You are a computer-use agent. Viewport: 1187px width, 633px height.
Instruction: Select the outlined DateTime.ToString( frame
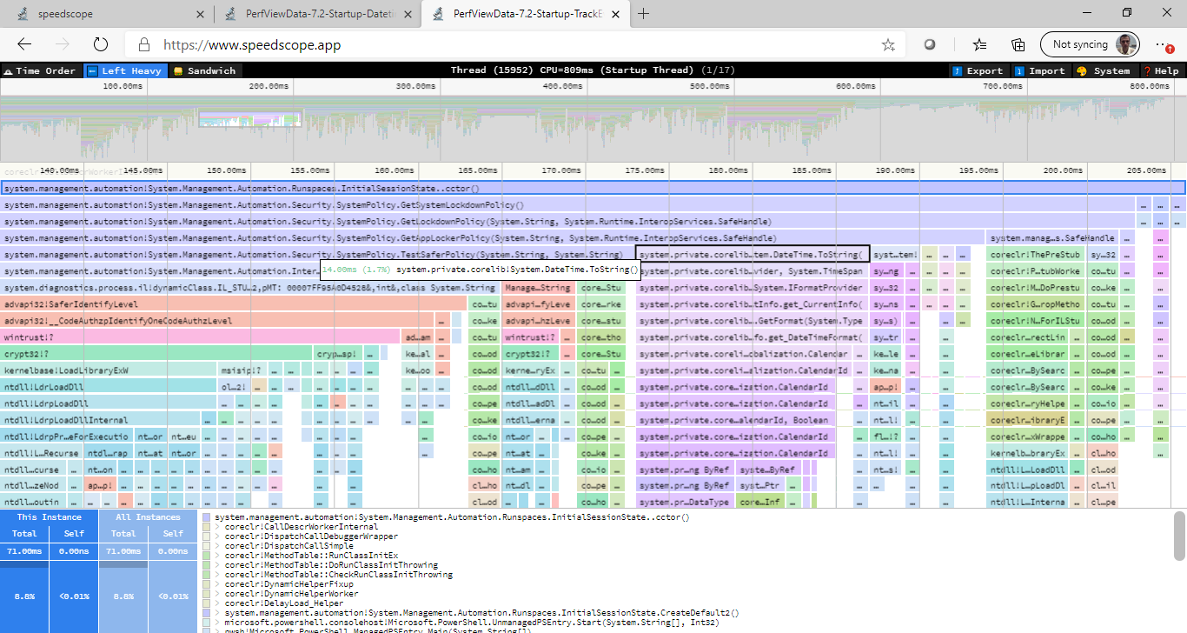753,254
